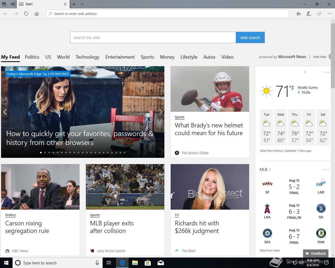335x268 pixels.
Task: Click the Search the web box
Action: point(153,37)
